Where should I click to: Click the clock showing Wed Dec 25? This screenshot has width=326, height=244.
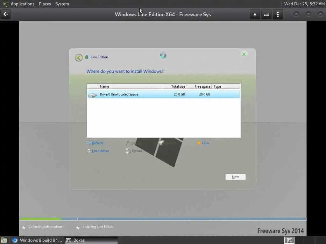tap(304, 4)
